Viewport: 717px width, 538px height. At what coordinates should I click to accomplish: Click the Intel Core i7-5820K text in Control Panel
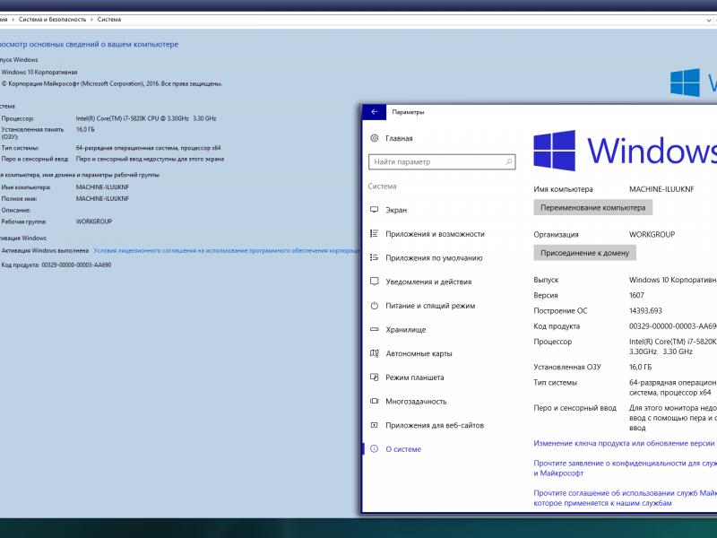click(x=146, y=118)
